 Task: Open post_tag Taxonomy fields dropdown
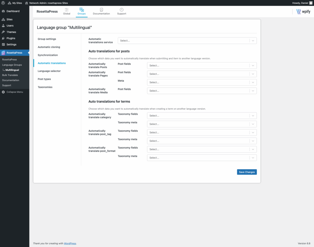[x=202, y=133]
